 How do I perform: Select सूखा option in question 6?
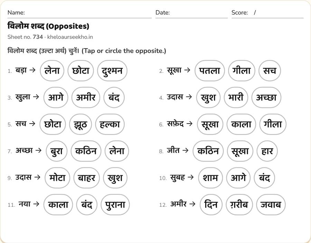pyautogui.click(x=210, y=124)
